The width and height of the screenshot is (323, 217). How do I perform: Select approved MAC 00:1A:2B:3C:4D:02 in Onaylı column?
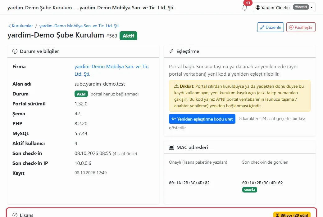coord(189,183)
